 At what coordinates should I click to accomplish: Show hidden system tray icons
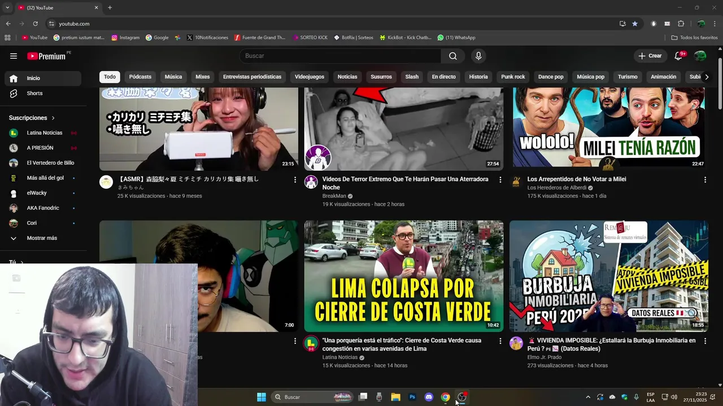(x=588, y=397)
